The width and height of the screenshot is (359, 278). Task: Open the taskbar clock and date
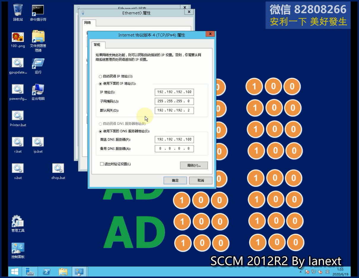coord(340,272)
